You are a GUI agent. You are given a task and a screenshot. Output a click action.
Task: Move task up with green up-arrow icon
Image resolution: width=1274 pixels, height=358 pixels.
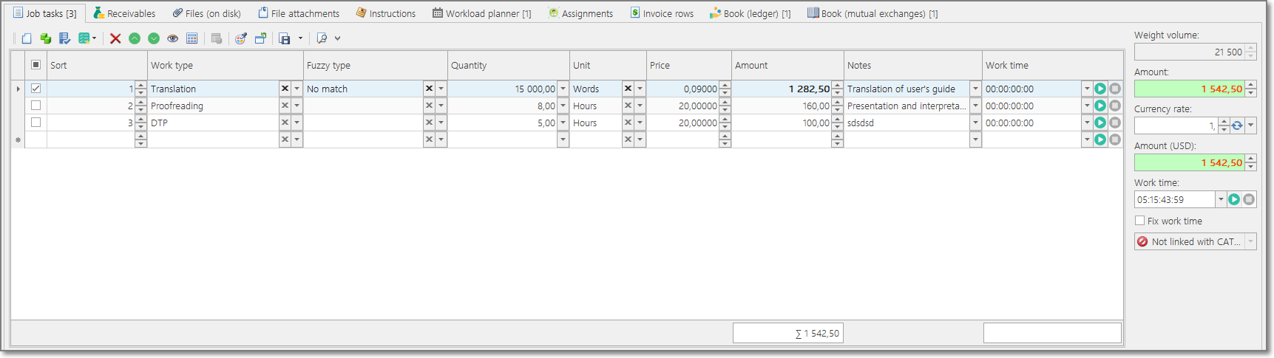pyautogui.click(x=135, y=38)
